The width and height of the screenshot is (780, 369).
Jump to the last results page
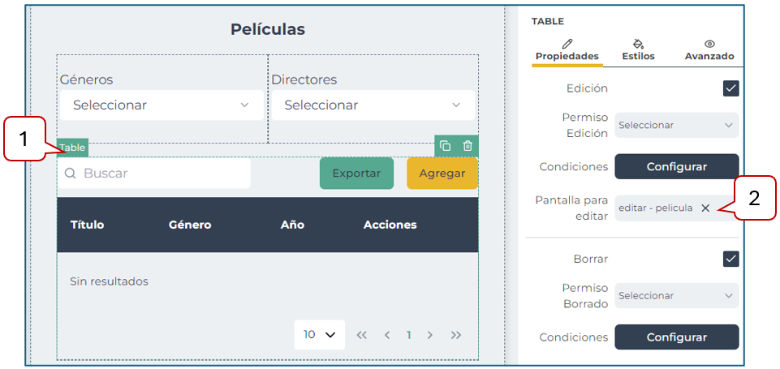click(x=456, y=335)
